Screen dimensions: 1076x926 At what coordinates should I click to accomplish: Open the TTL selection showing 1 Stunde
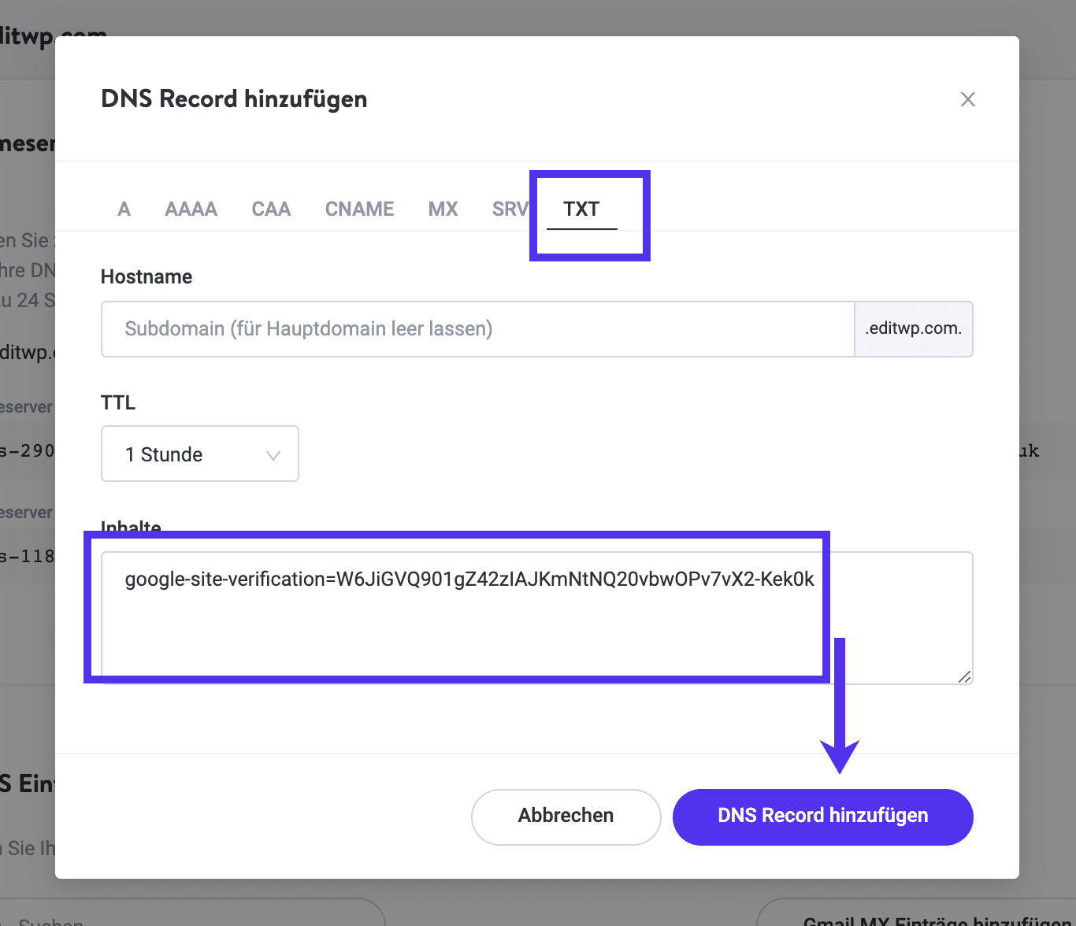(x=199, y=454)
